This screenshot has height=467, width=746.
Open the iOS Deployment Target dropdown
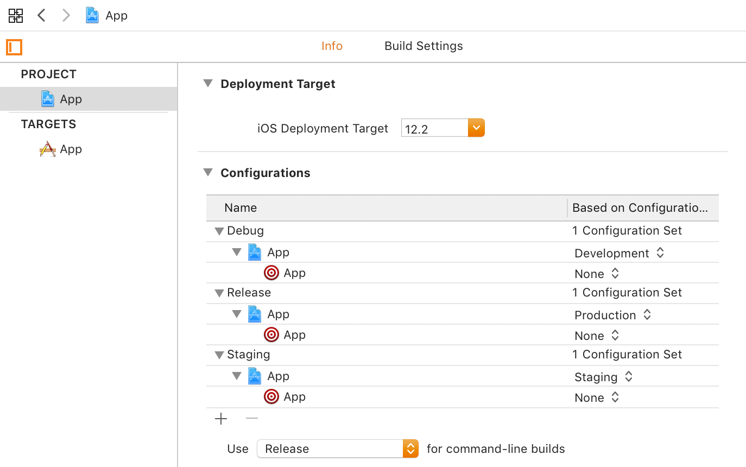point(476,128)
